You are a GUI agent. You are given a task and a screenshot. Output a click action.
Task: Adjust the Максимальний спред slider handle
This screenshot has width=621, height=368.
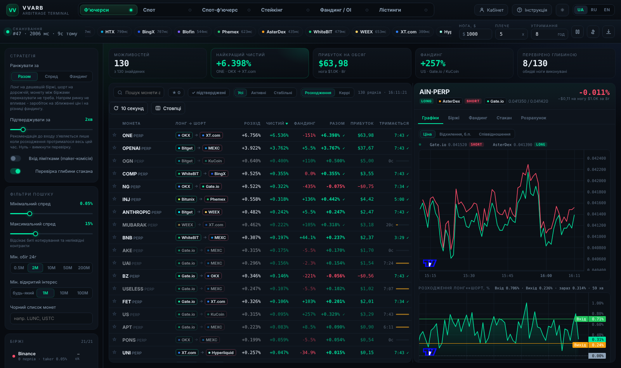click(x=36, y=234)
